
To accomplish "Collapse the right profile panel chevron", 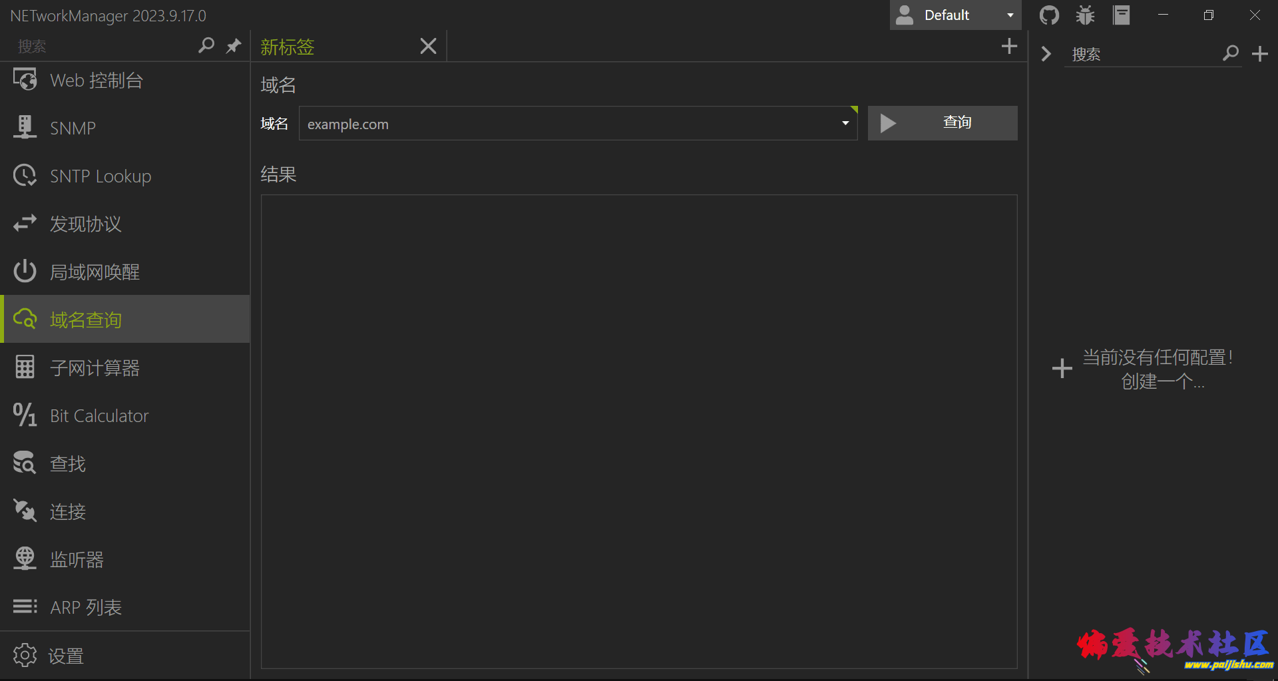I will click(x=1046, y=54).
